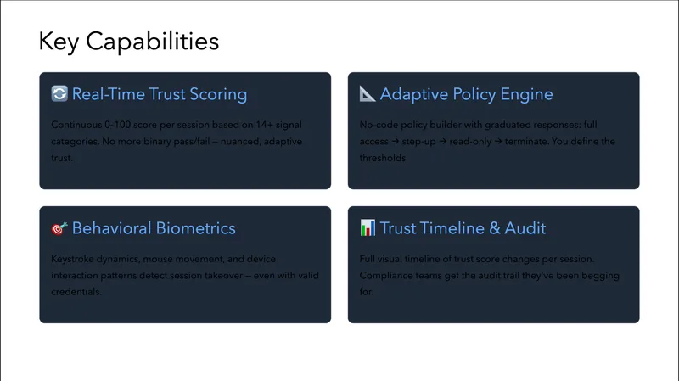Click the target dart icon beside Behavioral Biometrics
679x381 pixels.
(x=59, y=228)
